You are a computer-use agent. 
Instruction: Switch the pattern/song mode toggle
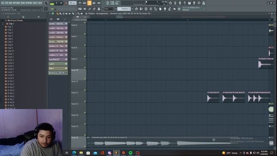coord(52,3)
